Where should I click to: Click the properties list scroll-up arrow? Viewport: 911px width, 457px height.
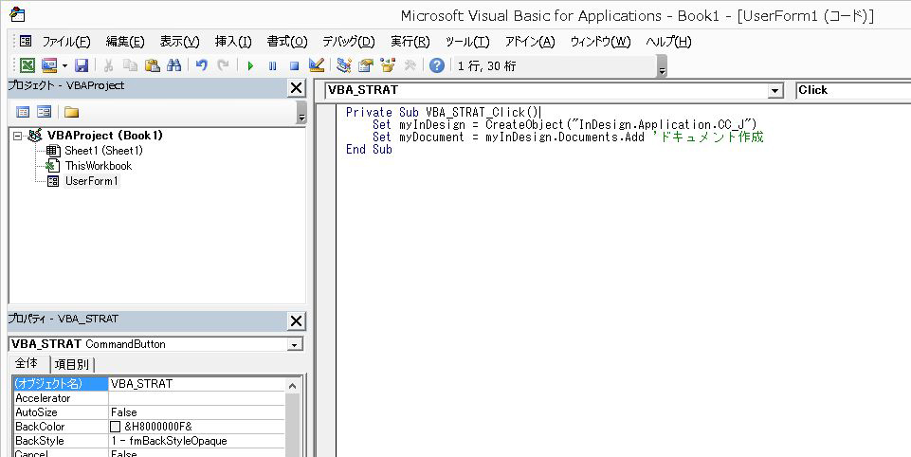click(292, 385)
